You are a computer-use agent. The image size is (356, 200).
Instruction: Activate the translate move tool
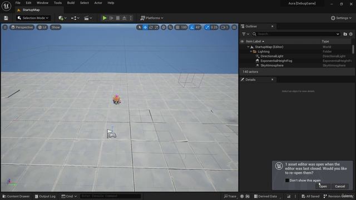[x=145, y=27]
